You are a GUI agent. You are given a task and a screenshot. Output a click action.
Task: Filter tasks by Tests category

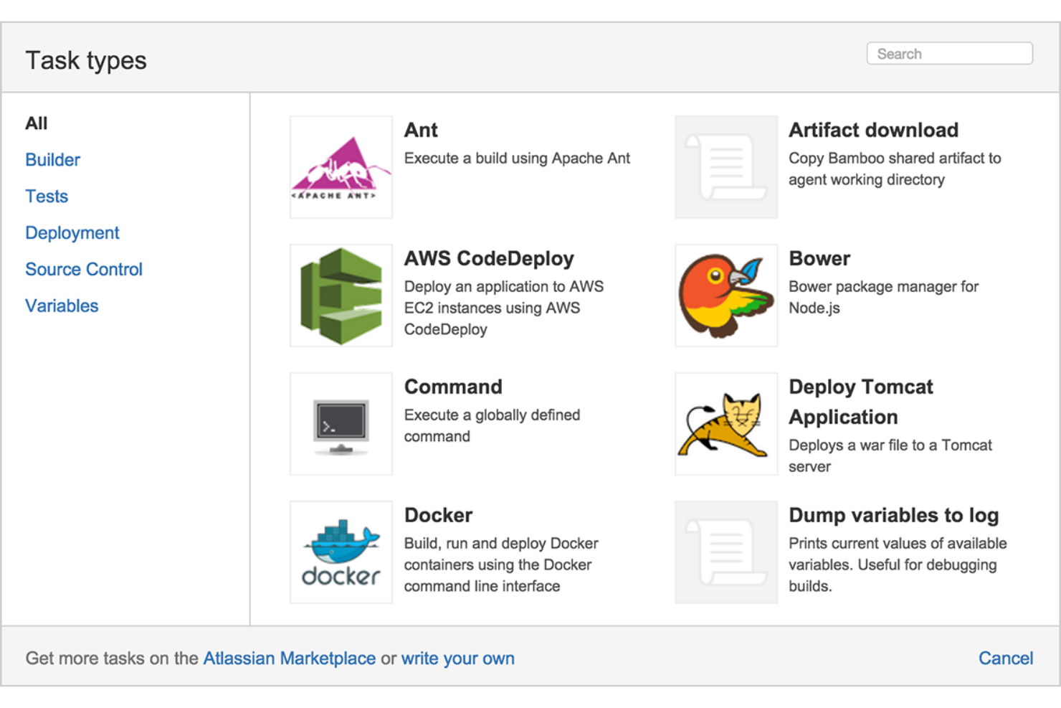pyautogui.click(x=47, y=196)
